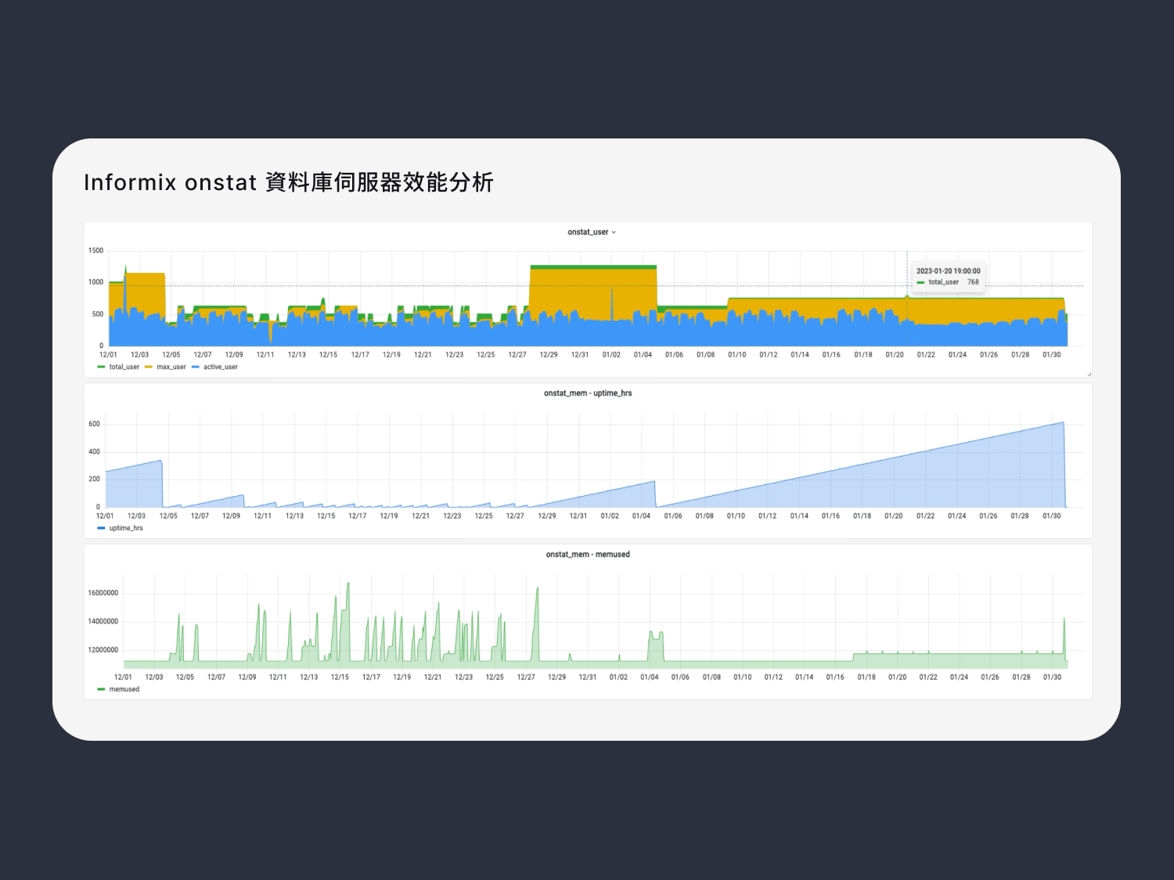
Task: Click the green total_user marker inside the tooltip
Action: (x=920, y=282)
